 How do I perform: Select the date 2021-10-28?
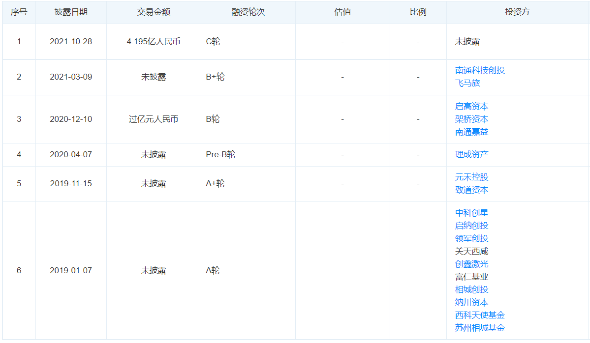coord(71,42)
